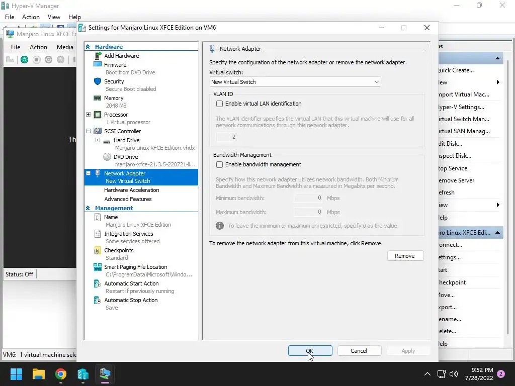Open the File menu in Manjaro VM window
This screenshot has width=515, height=386.
(x=16, y=47)
